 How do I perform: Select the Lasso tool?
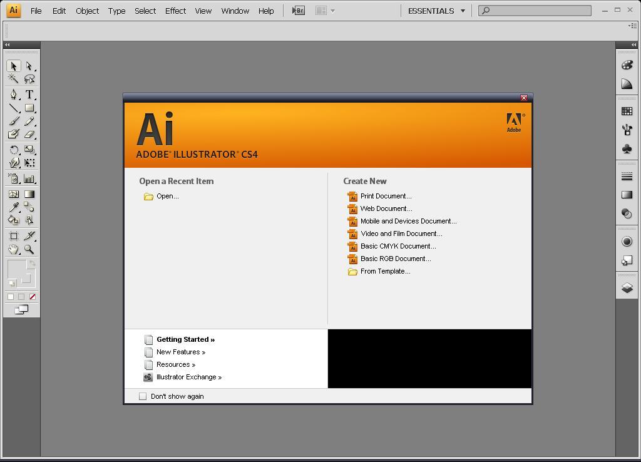(x=29, y=78)
